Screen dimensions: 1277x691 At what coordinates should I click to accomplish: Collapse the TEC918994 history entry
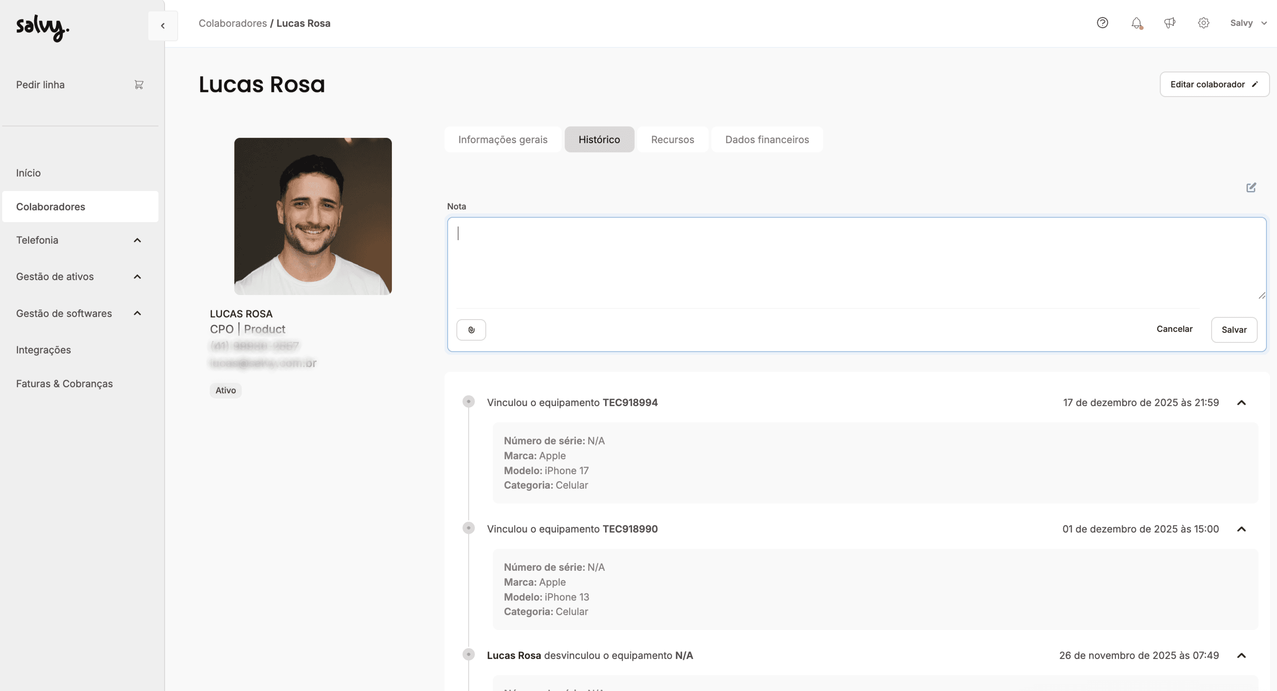(x=1241, y=403)
